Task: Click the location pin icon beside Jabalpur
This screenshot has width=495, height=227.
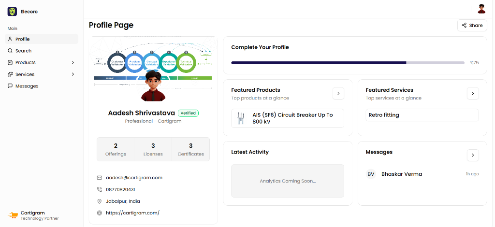Action: (x=100, y=201)
